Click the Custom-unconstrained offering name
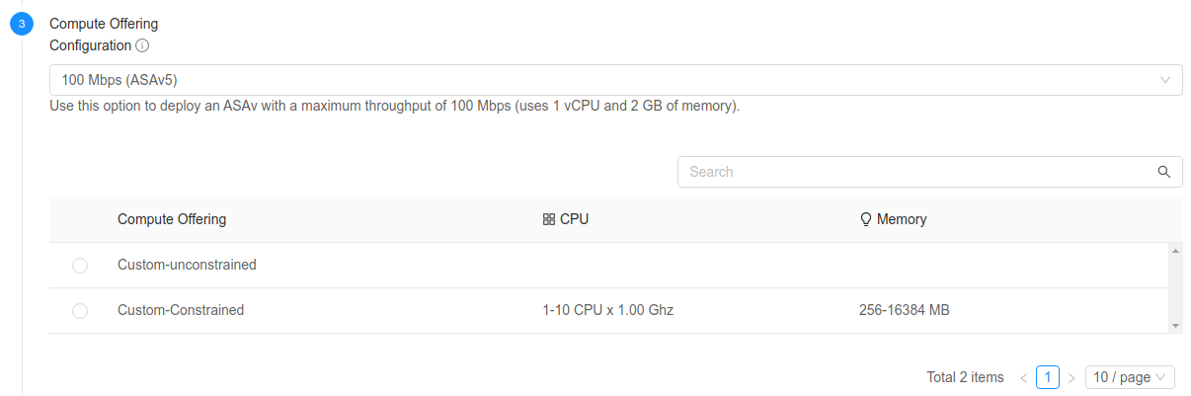Viewport: 1191px width, 396px height. (x=187, y=265)
